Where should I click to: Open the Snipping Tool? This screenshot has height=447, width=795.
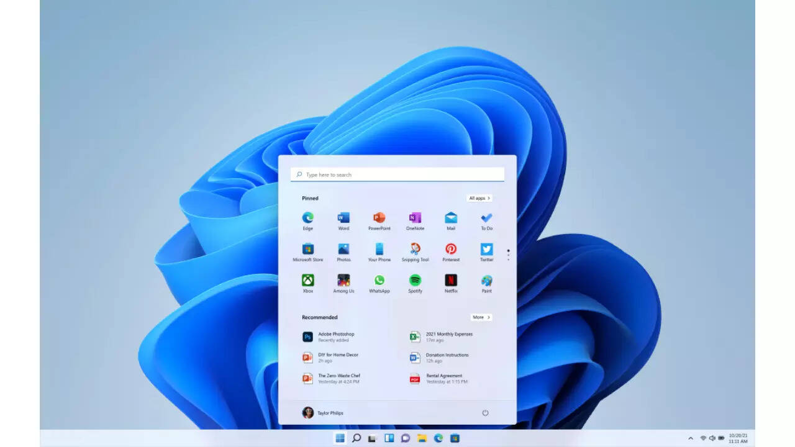415,250
